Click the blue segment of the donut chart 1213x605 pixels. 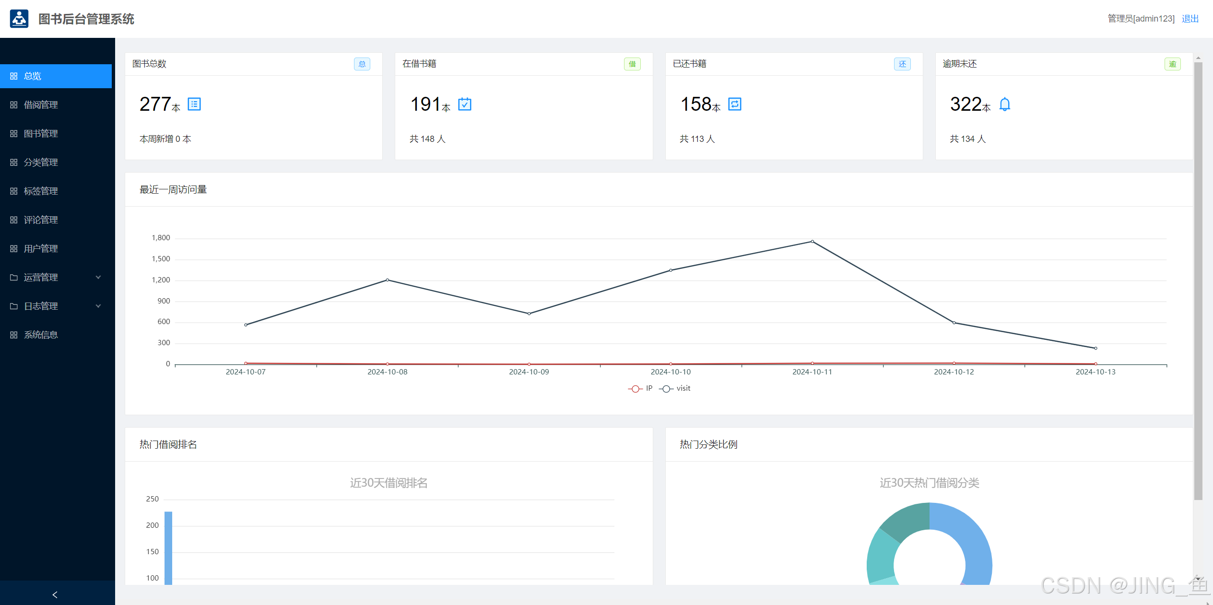pyautogui.click(x=974, y=542)
